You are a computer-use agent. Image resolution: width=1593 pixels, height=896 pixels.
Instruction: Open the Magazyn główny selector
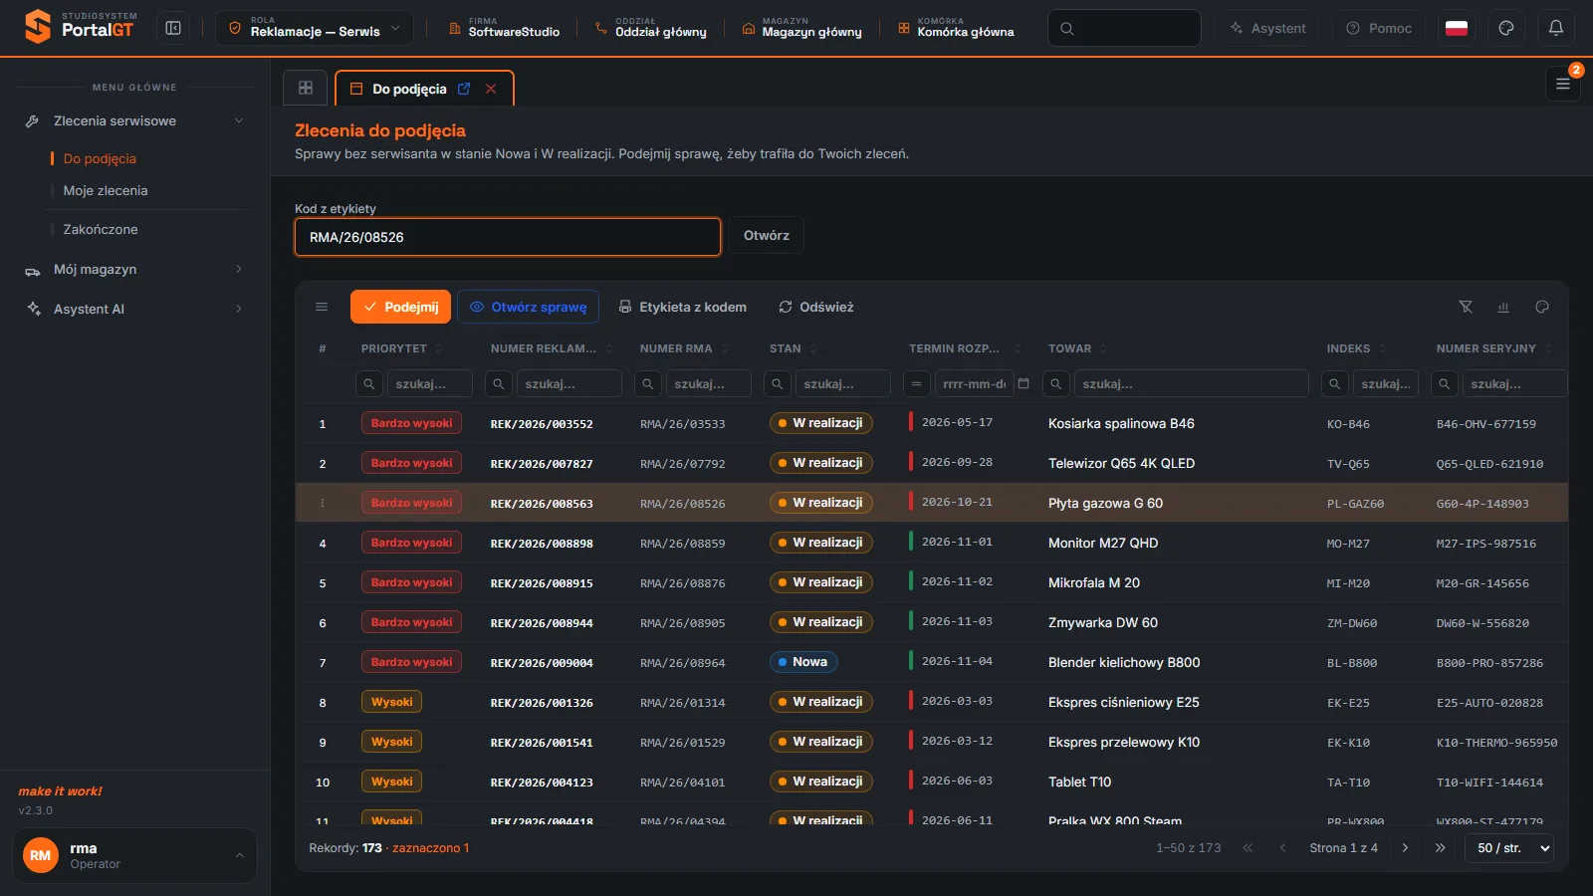coord(802,28)
